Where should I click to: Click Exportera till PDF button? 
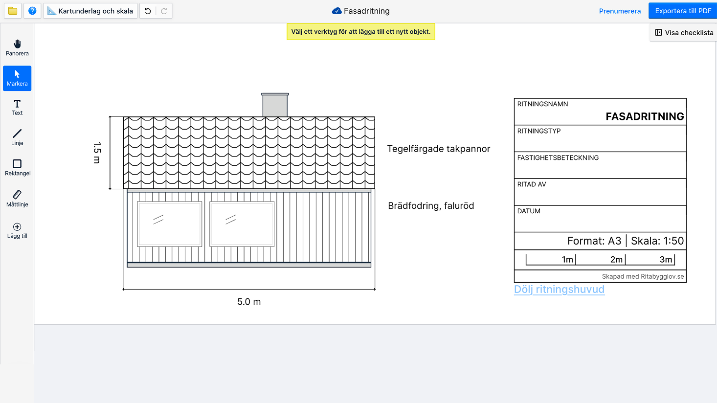tap(683, 11)
